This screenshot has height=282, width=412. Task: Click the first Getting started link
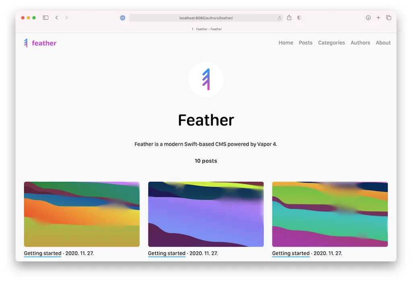click(42, 253)
